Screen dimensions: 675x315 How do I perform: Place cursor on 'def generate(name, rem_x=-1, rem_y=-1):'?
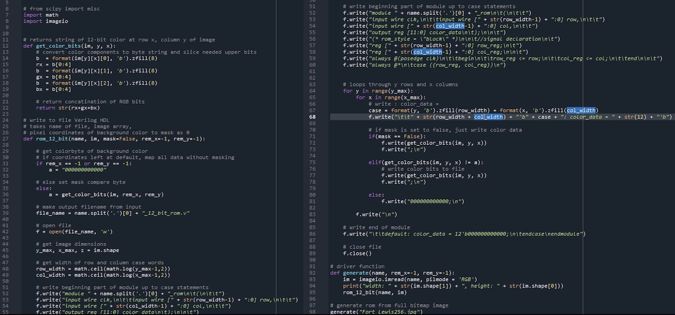(392, 273)
